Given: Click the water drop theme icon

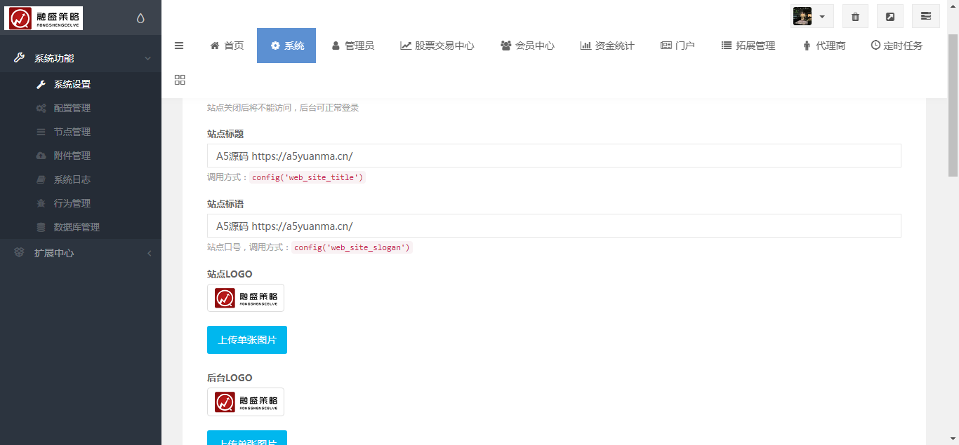Looking at the screenshot, I should tap(140, 18).
